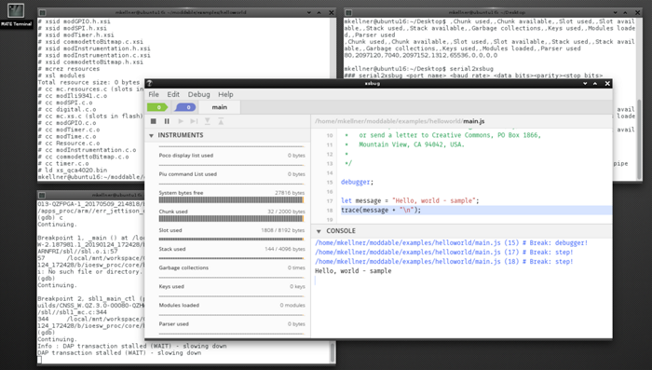
Task: Click line number 15 gutter to set breakpoint
Action: point(330,183)
